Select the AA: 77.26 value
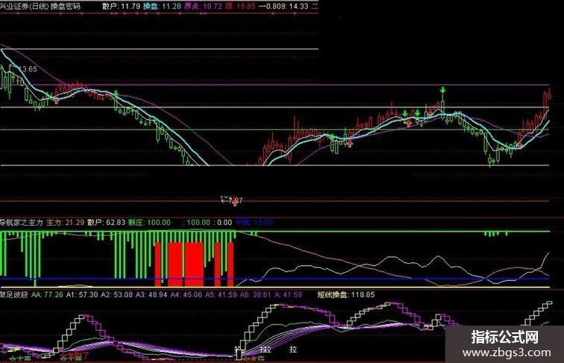The height and width of the screenshot is (363, 564). [x=47, y=294]
